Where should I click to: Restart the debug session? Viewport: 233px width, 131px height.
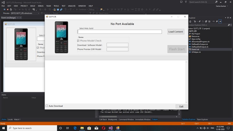[x=11, y=10]
